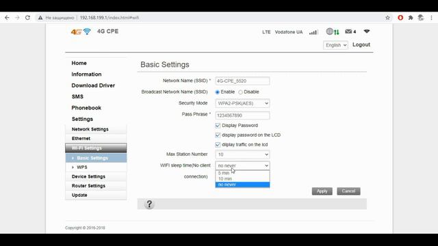Open the Phonebook menu item
Viewport: 438px width, 246px height.
pos(86,108)
